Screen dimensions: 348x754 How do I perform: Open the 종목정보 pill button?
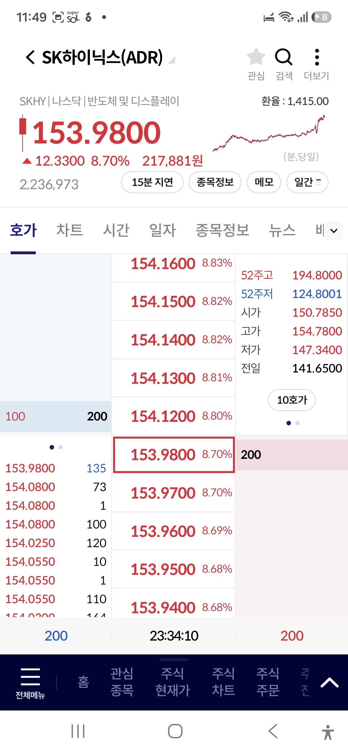click(215, 182)
